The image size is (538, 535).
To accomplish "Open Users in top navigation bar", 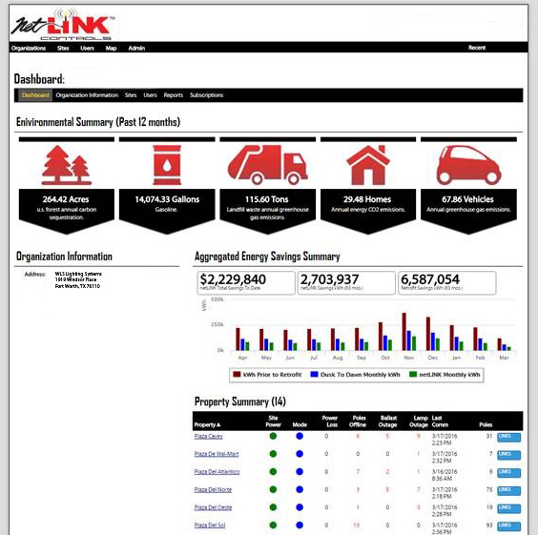I will (x=87, y=48).
